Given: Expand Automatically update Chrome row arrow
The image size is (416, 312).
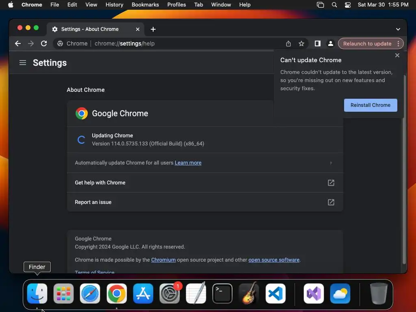Looking at the screenshot, I should click(x=331, y=163).
